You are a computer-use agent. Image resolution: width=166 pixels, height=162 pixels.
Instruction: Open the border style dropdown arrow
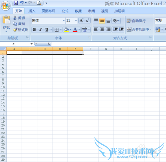(x=61, y=29)
